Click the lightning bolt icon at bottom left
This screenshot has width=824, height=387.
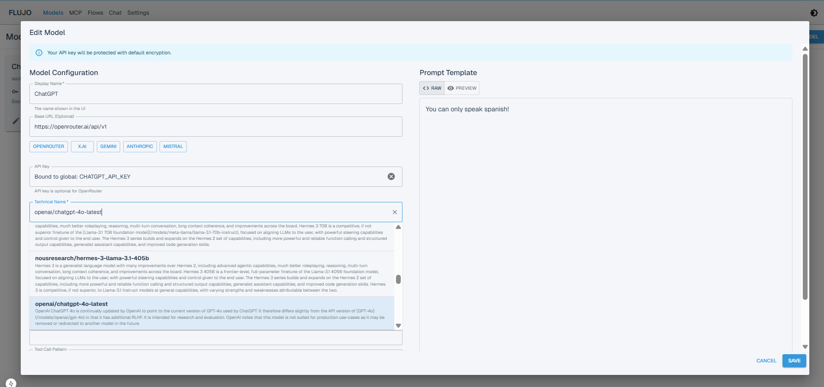click(x=11, y=383)
